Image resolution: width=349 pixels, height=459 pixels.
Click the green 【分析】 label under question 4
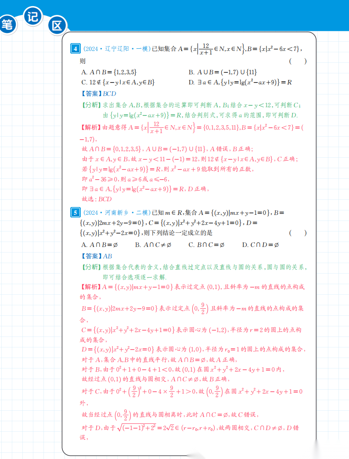pyautogui.click(x=91, y=105)
